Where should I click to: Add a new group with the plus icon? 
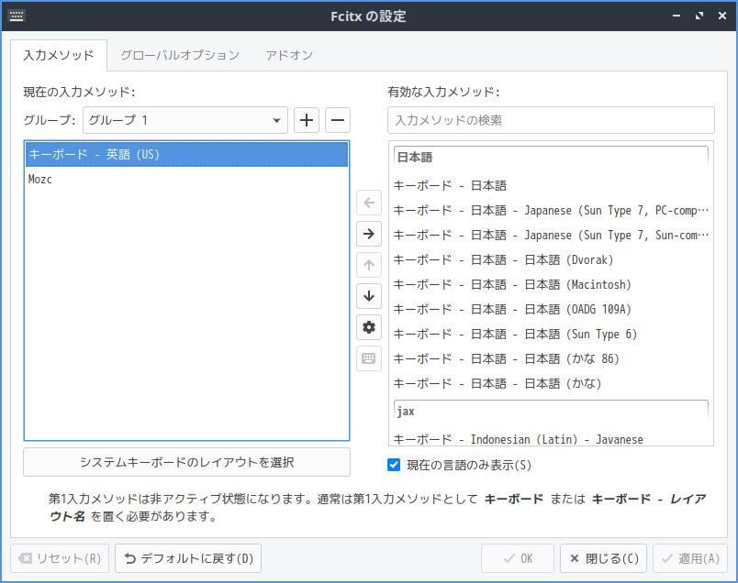tap(307, 119)
